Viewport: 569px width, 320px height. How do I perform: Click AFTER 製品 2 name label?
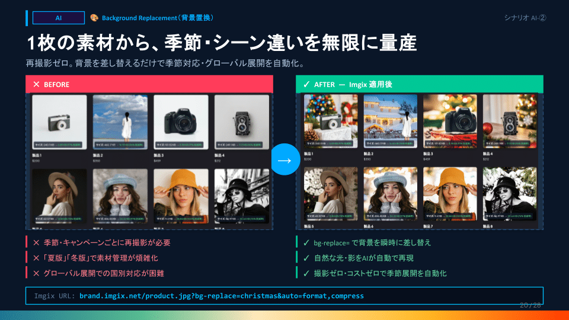368,154
